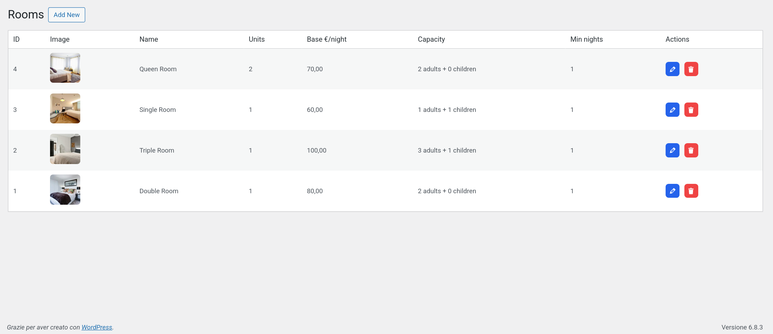
Task: Click the Min nights column header
Action: click(586, 39)
